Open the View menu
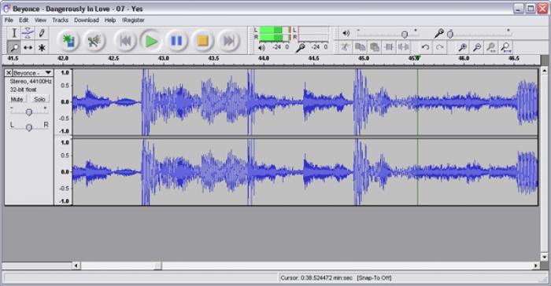The width and height of the screenshot is (551, 286). pyautogui.click(x=40, y=20)
